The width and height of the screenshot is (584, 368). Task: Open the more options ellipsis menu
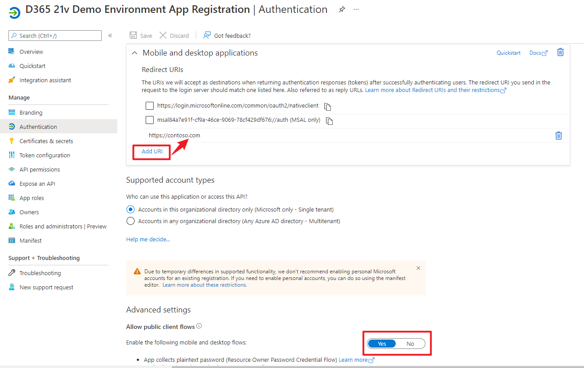click(356, 10)
